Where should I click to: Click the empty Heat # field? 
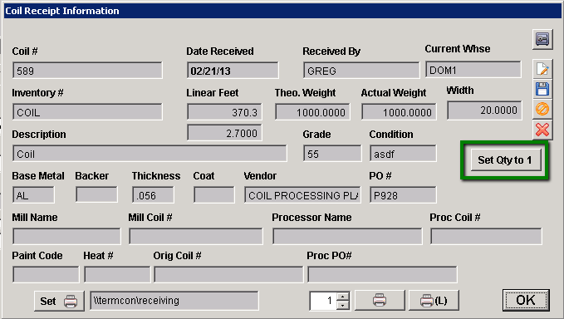click(x=117, y=275)
